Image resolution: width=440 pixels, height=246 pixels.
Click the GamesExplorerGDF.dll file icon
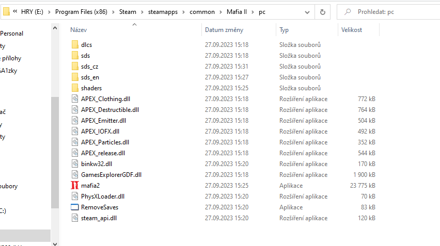click(75, 174)
